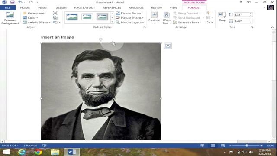Click the zoom slider handle
The height and width of the screenshot is (156, 277).
[247, 146]
